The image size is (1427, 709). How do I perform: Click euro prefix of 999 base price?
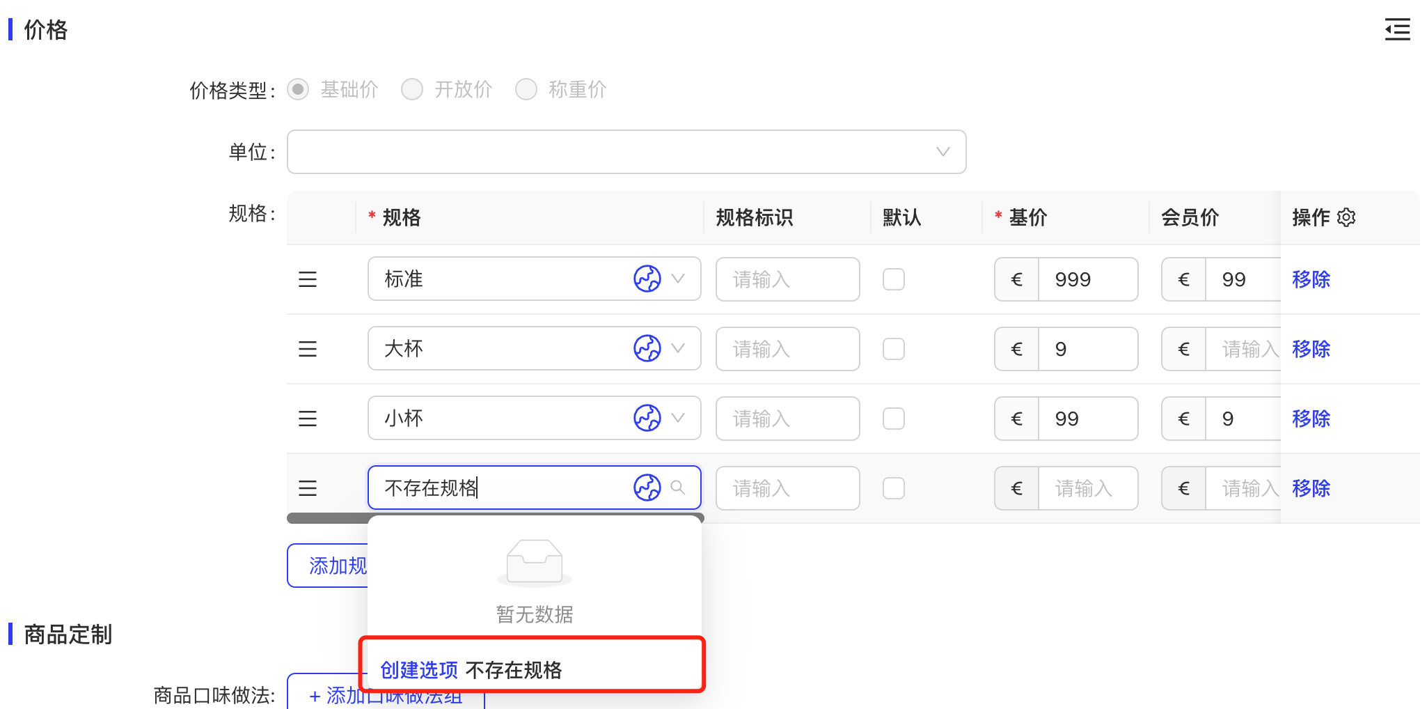click(x=1016, y=279)
